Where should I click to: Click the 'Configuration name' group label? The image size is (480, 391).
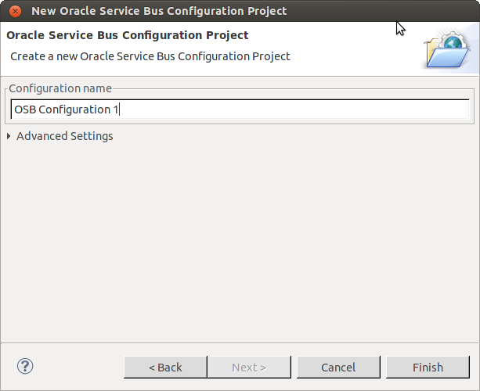pyautogui.click(x=60, y=88)
